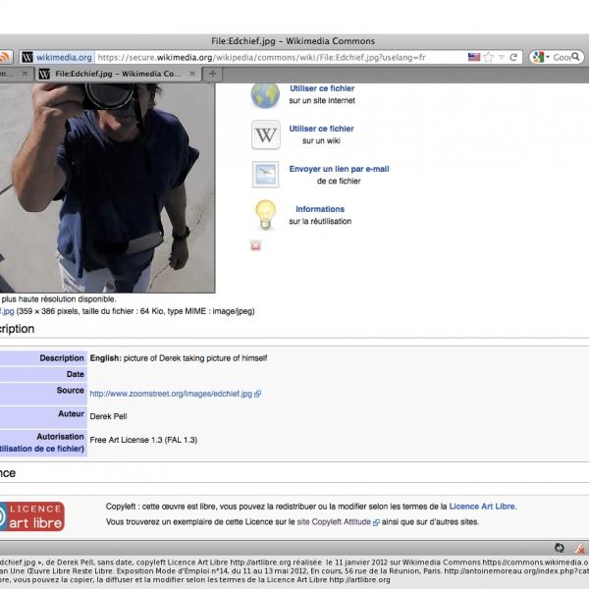
Task: Click the light bulb information icon
Action: click(266, 214)
